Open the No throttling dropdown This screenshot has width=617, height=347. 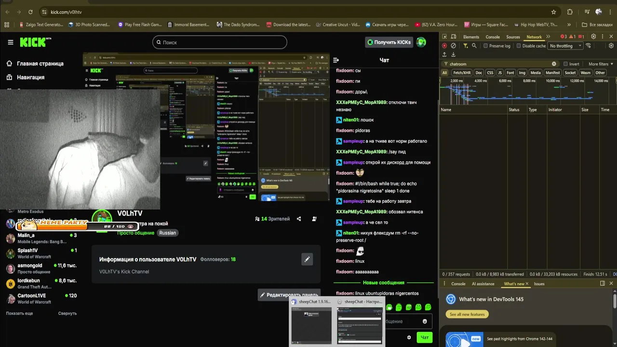[x=565, y=46]
